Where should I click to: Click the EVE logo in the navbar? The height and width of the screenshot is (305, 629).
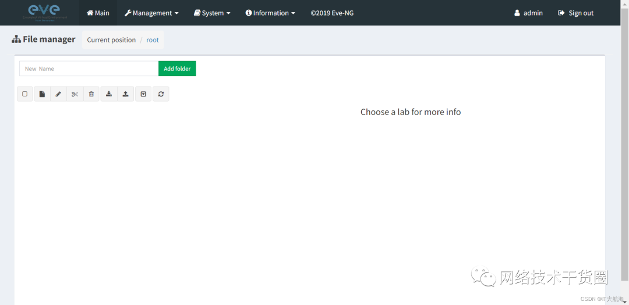[x=44, y=12]
